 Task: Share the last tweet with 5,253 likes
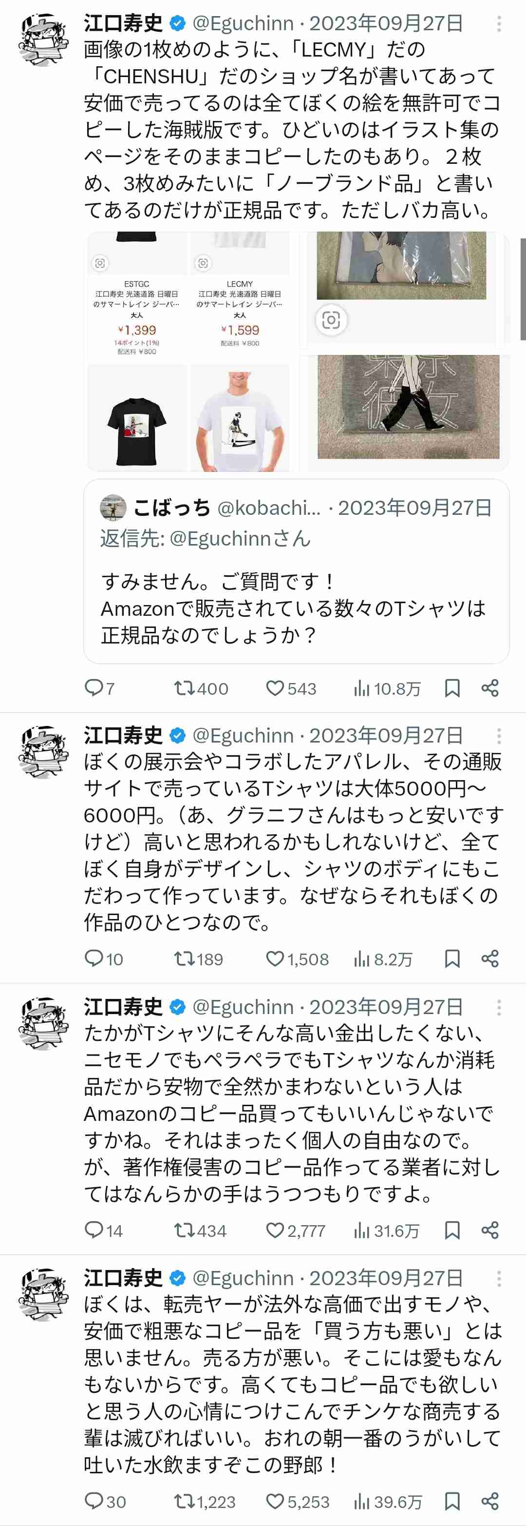490,1501
